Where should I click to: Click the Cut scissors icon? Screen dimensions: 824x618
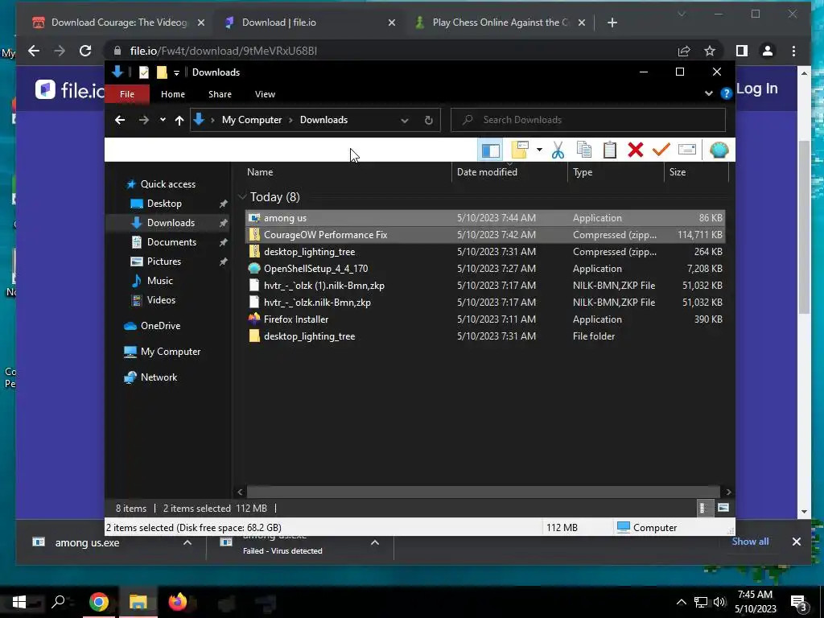tap(558, 150)
